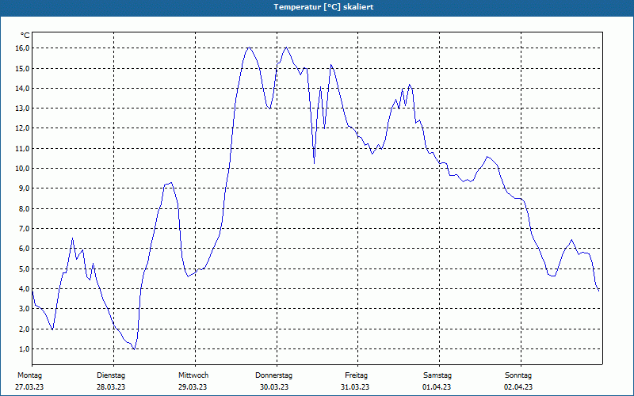Screen dimensions: 634x396
Task: Click the 8,0 axis value
Action: point(23,209)
